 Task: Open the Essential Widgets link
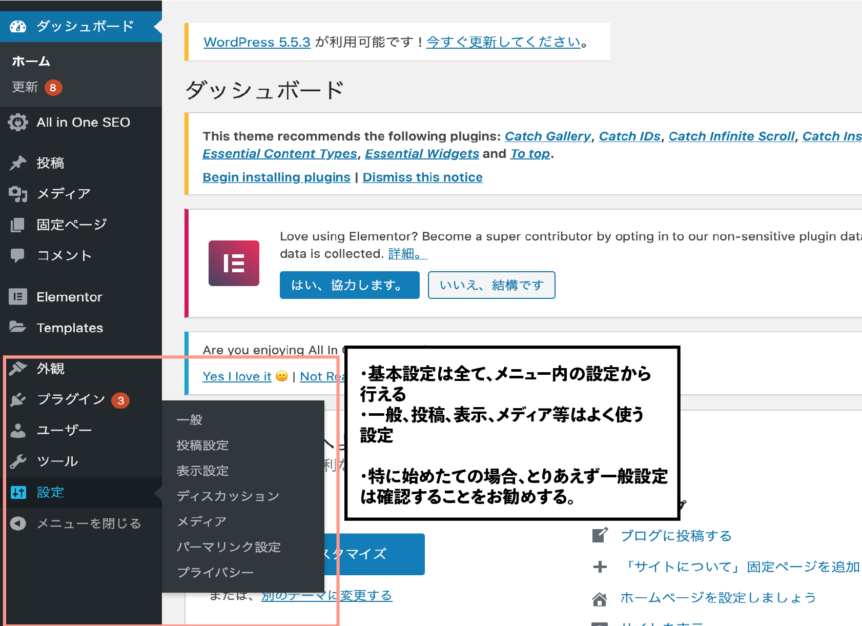(422, 154)
